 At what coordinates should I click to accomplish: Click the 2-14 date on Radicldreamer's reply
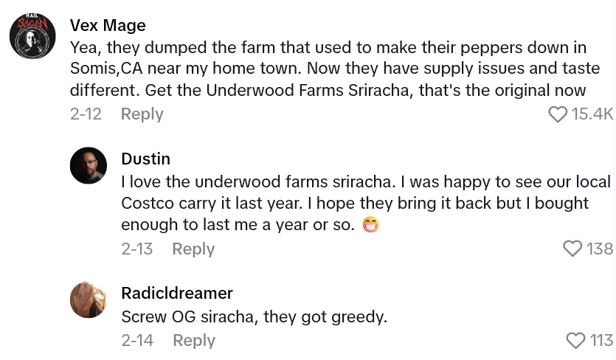pos(136,340)
